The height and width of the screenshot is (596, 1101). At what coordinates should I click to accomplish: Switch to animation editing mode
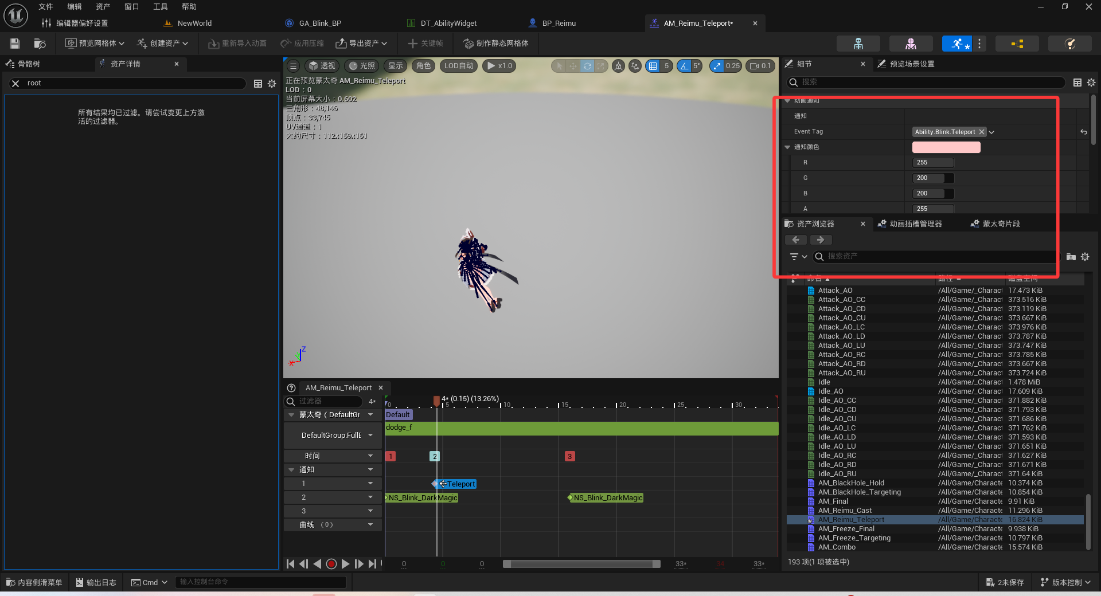point(957,44)
